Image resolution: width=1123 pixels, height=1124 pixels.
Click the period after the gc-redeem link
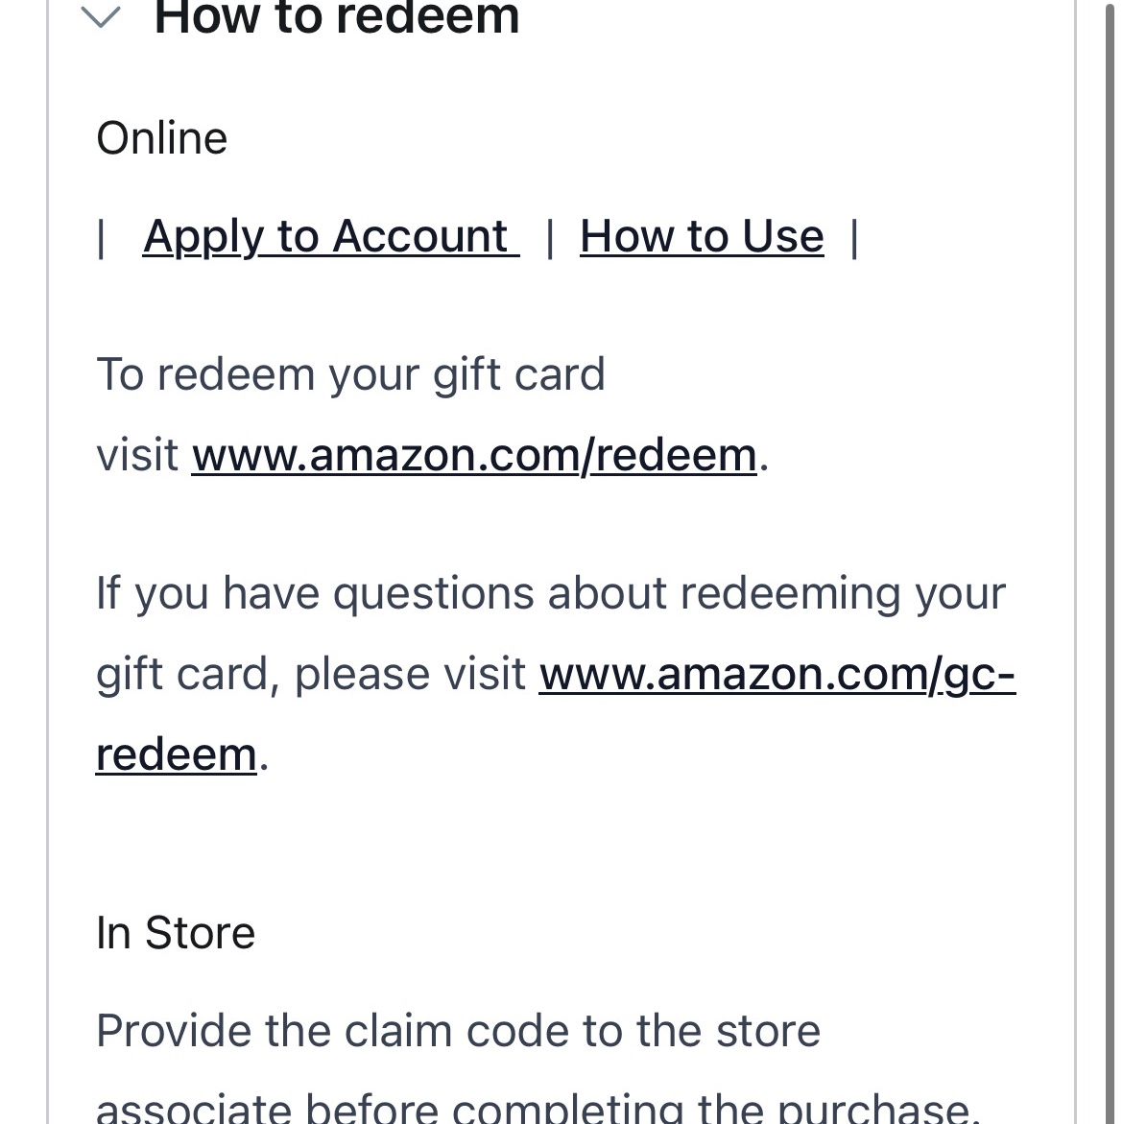tap(264, 756)
